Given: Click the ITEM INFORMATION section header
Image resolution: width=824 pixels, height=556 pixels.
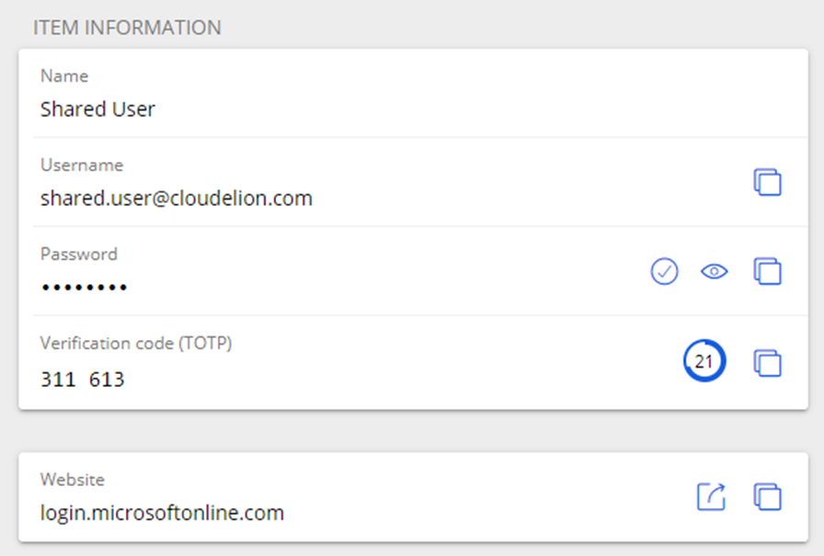Looking at the screenshot, I should pos(127,28).
